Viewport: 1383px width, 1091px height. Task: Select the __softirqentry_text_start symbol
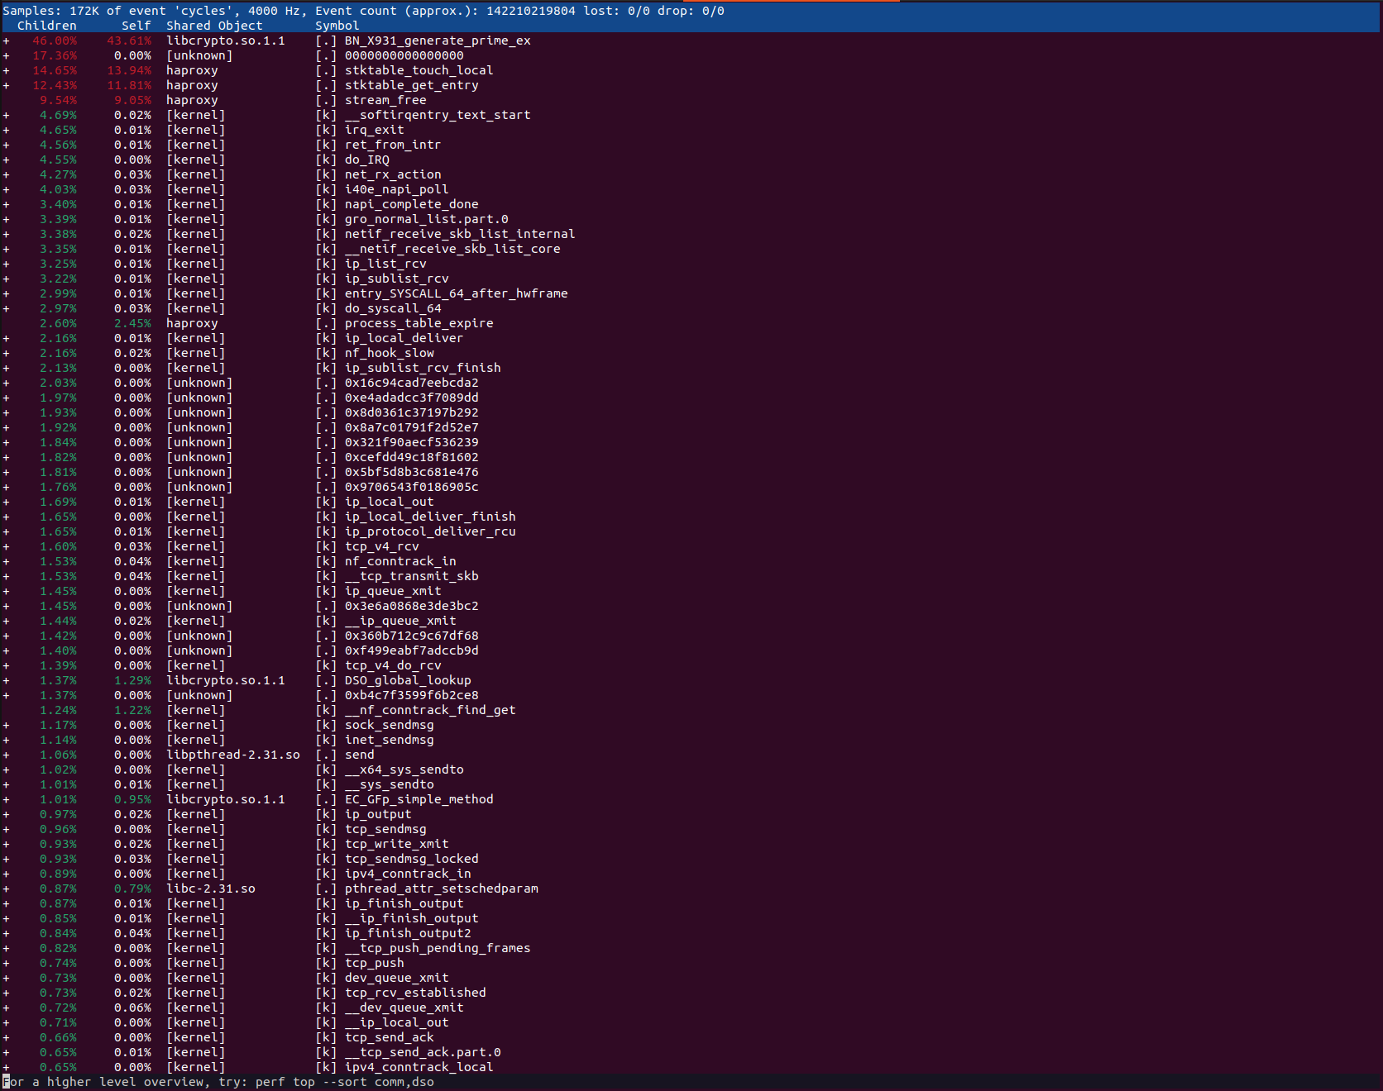pos(438,115)
